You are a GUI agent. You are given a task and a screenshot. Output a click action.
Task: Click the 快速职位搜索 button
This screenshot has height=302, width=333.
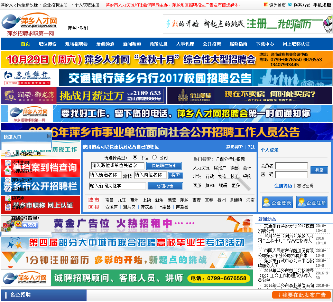point(164,166)
